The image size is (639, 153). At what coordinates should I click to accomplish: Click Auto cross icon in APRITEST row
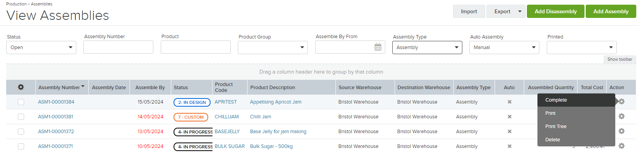pyautogui.click(x=509, y=102)
